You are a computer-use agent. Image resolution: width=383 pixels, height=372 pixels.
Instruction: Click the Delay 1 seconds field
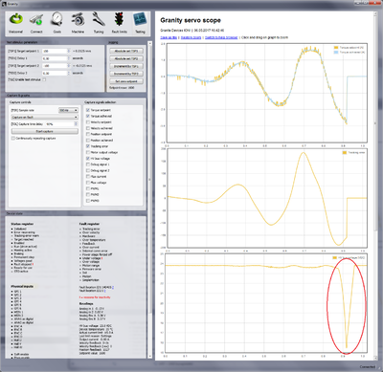[55, 58]
